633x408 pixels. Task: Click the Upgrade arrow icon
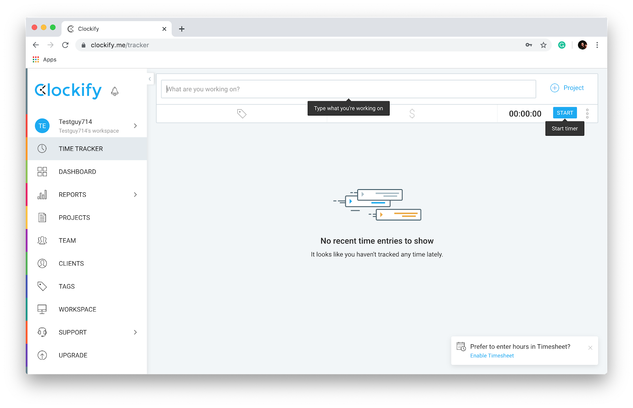pos(42,355)
